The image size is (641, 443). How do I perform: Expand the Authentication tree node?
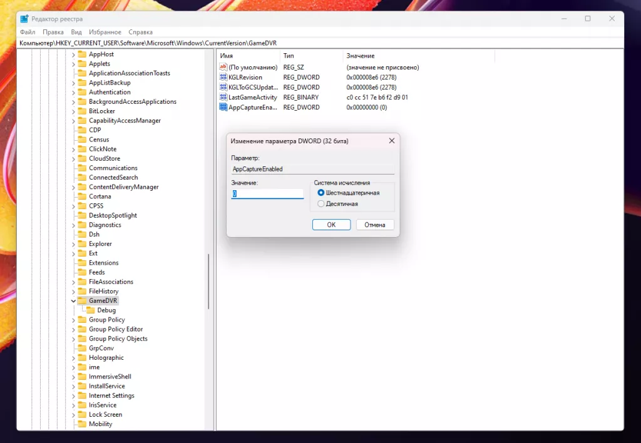coord(74,93)
